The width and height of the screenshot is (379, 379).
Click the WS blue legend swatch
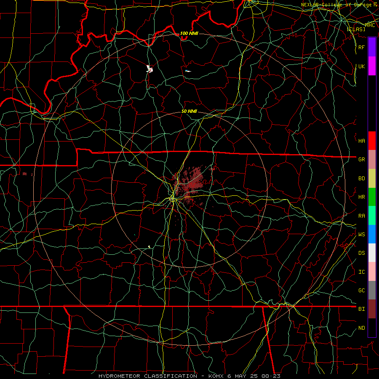[x=372, y=234]
